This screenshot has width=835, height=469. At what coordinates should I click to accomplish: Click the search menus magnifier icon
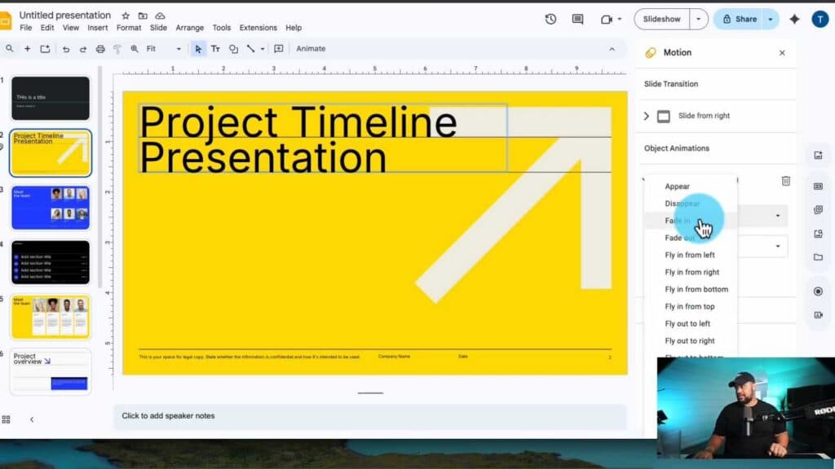click(10, 48)
